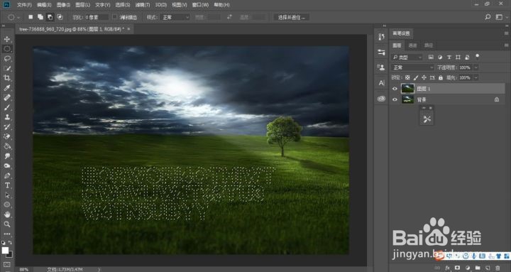Open the Creative Cloud Libraries panel icon

(381, 98)
